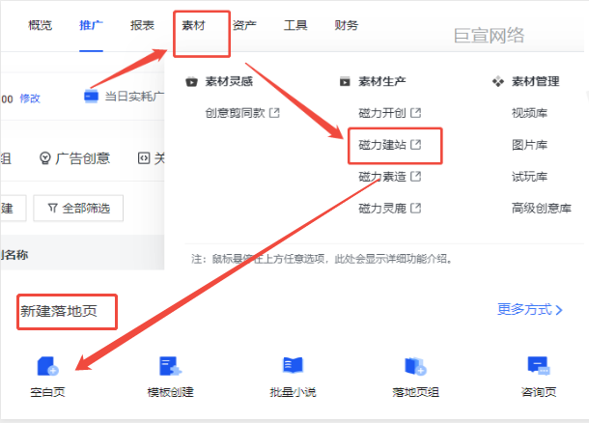Click the 空白页 label
Viewport: 589px width, 423px height.
(x=47, y=392)
